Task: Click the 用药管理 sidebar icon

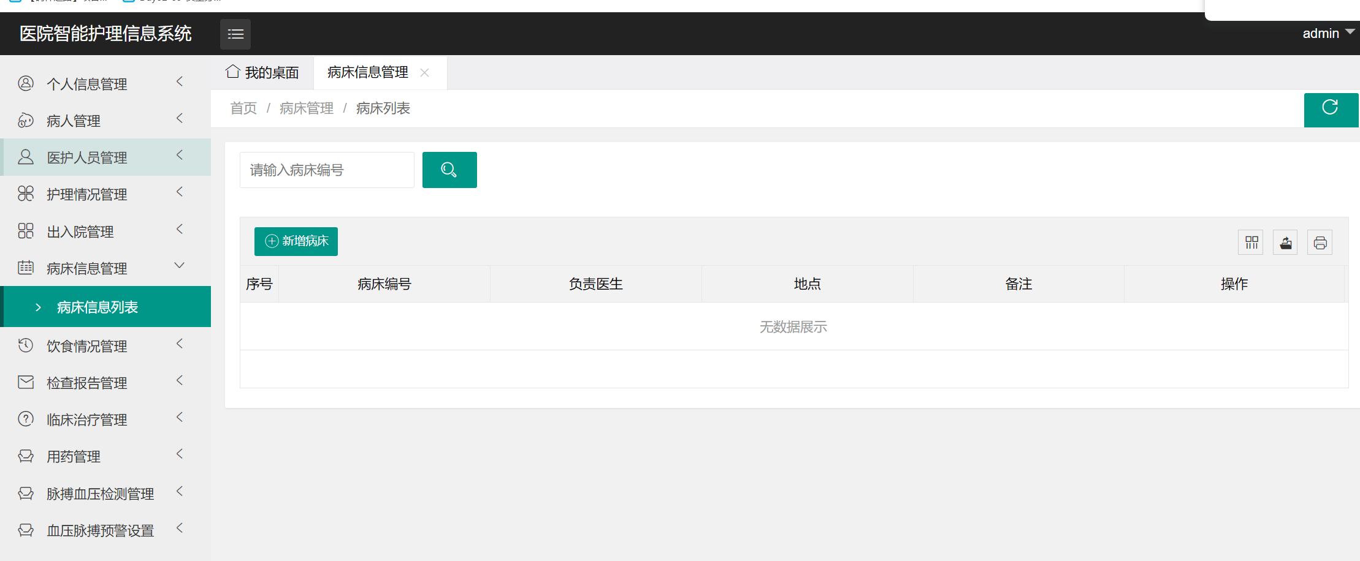Action: click(25, 456)
